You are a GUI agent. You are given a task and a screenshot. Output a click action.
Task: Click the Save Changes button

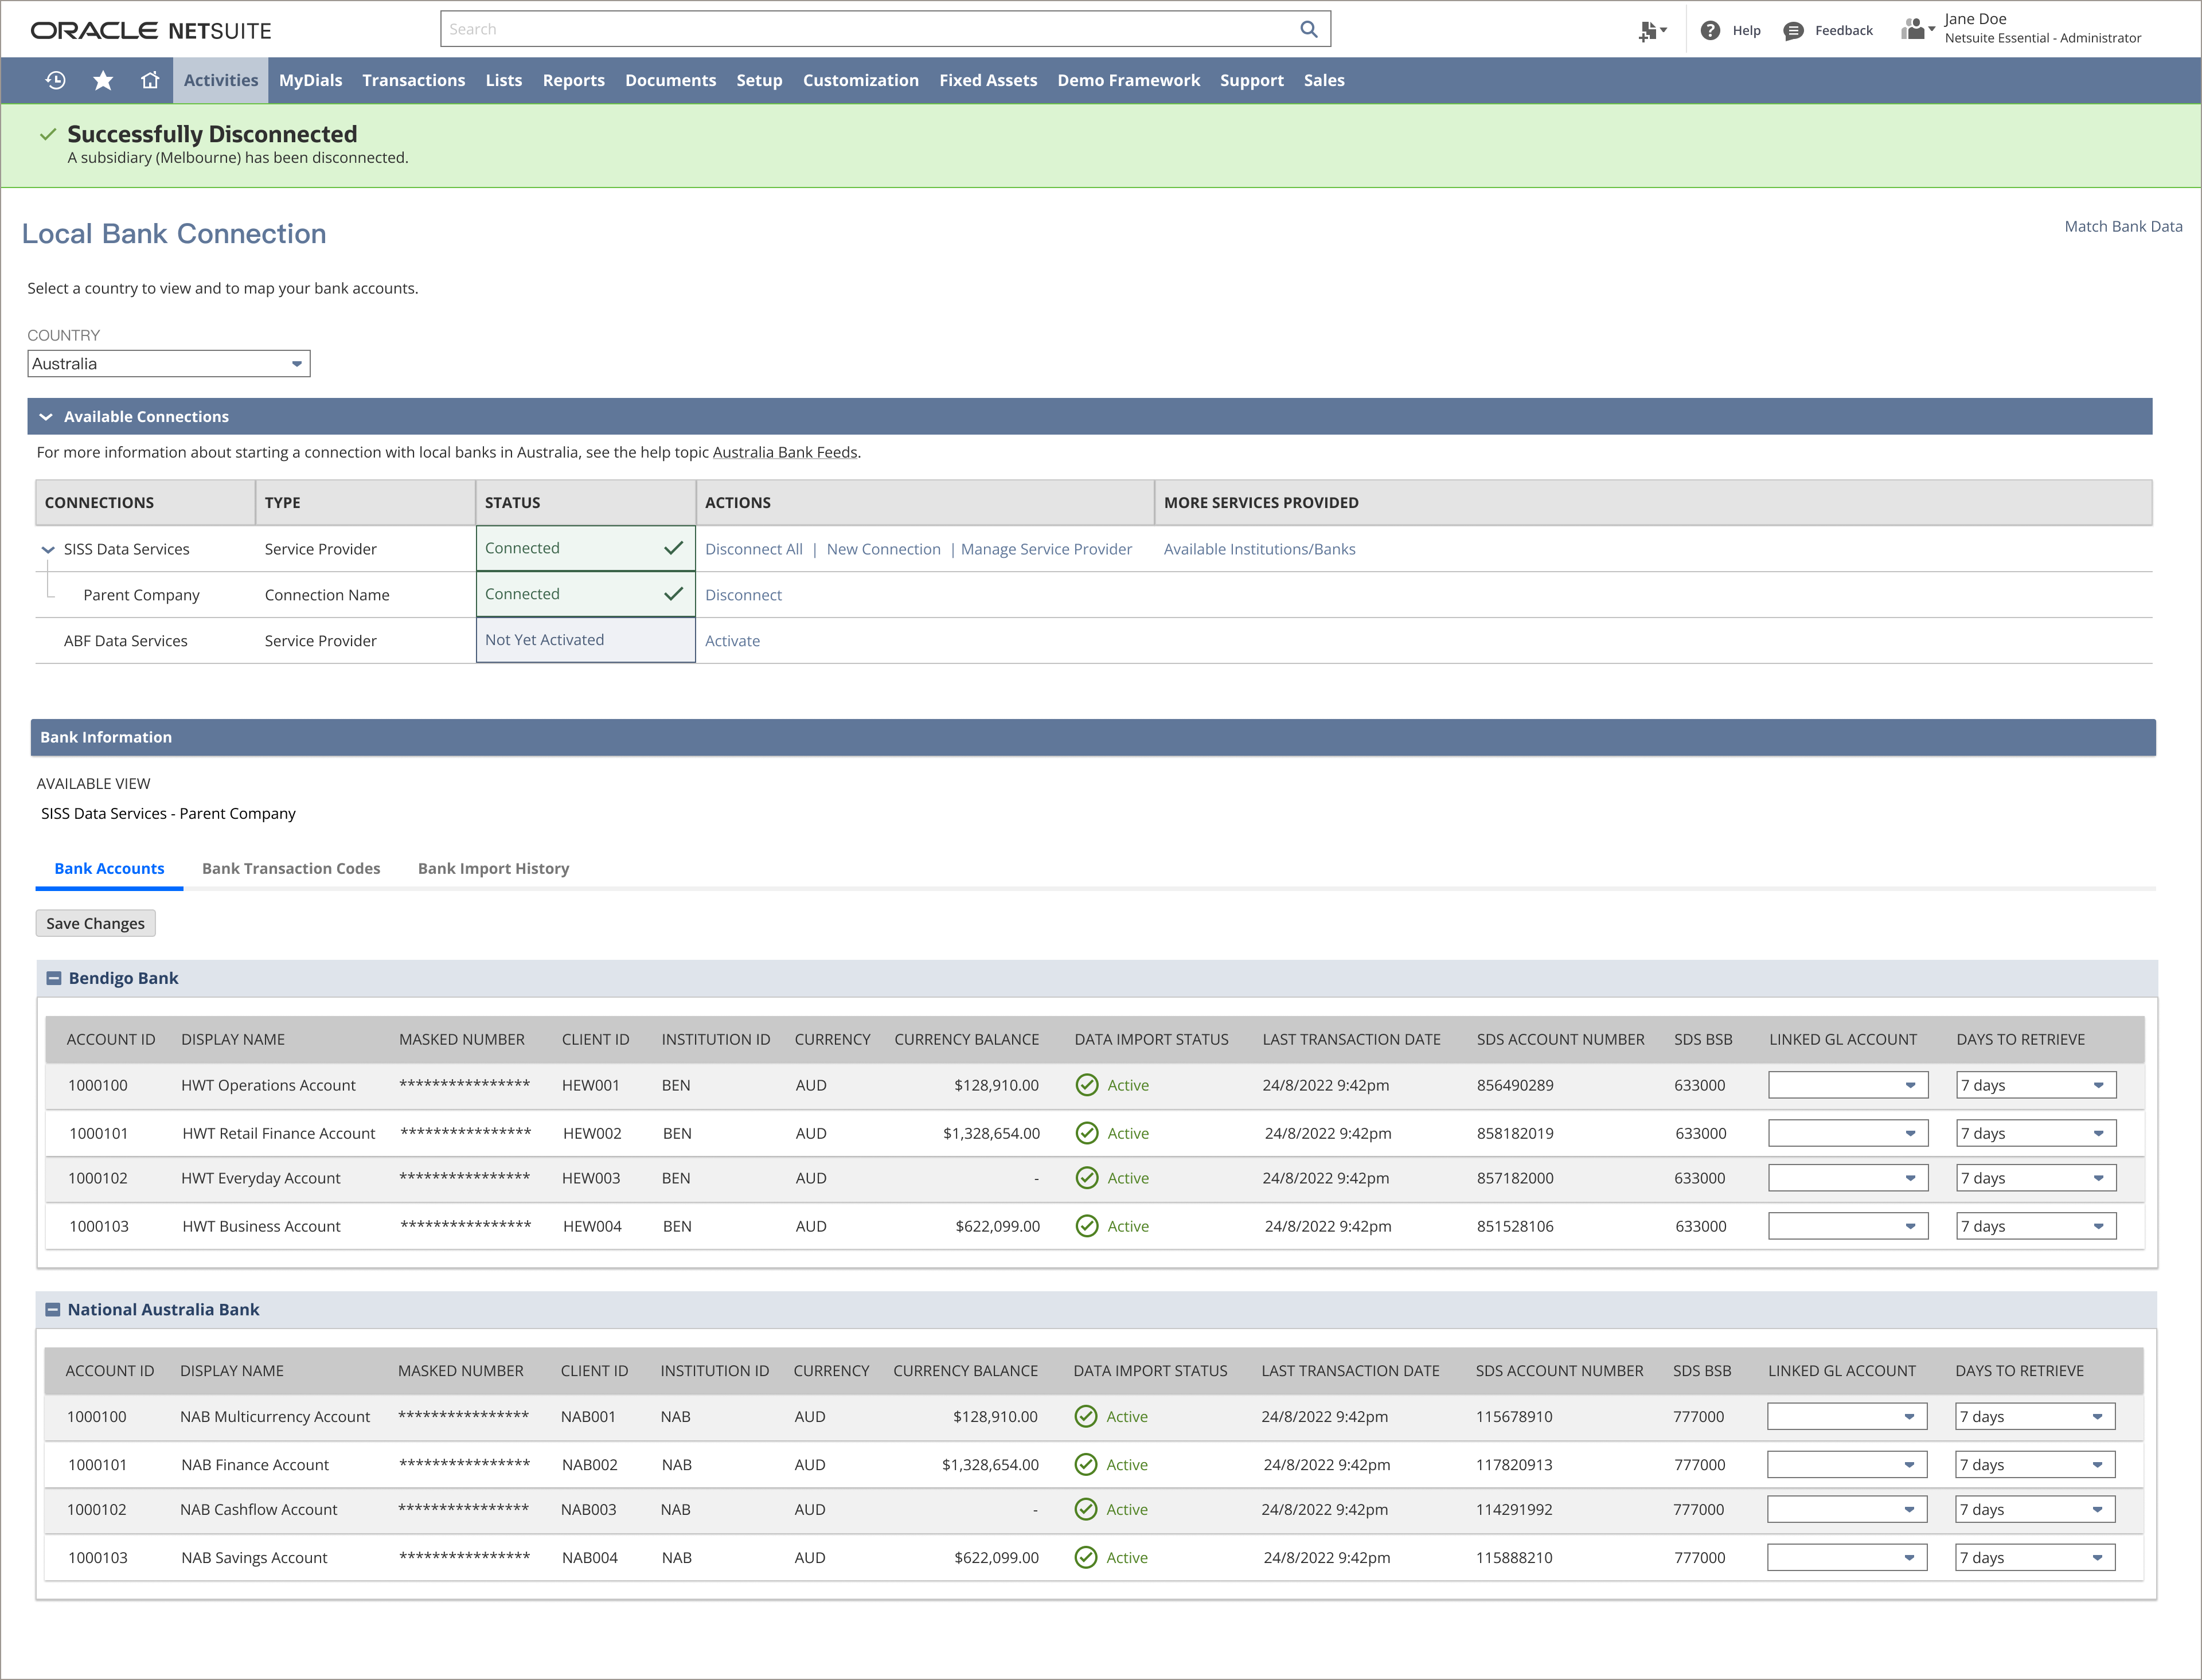(x=95, y=923)
